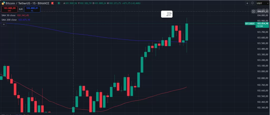Click the refresh arrows icon at top right
Screen dimensions: 270x115
click(x=252, y=3)
